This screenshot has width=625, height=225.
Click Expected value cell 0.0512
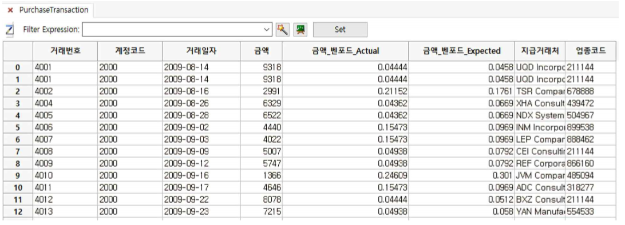(461, 199)
